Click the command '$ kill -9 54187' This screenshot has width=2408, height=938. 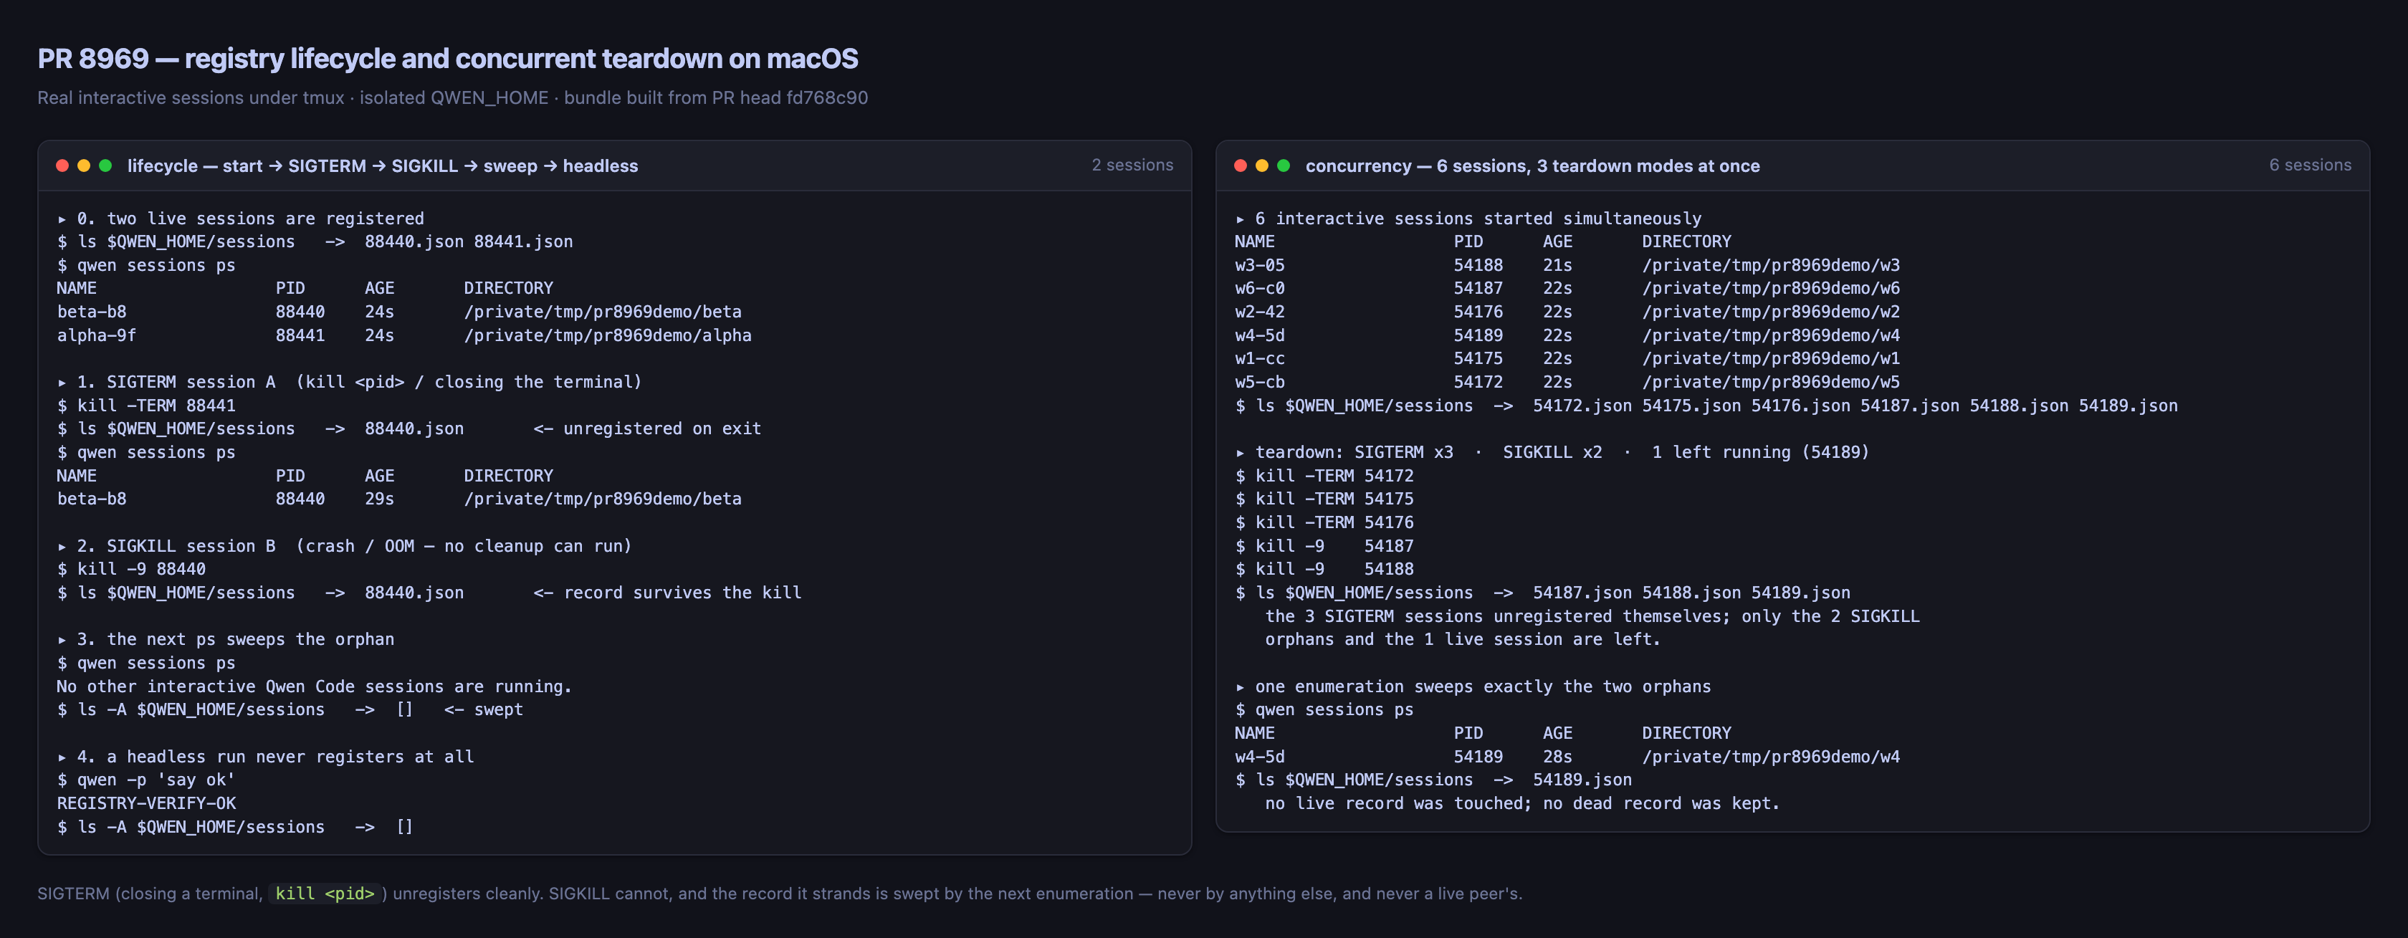1324,545
